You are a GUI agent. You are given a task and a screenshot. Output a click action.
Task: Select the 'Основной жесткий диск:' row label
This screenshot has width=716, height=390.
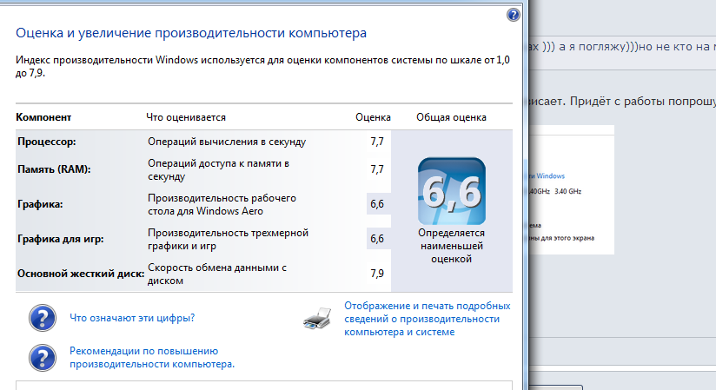point(81,274)
